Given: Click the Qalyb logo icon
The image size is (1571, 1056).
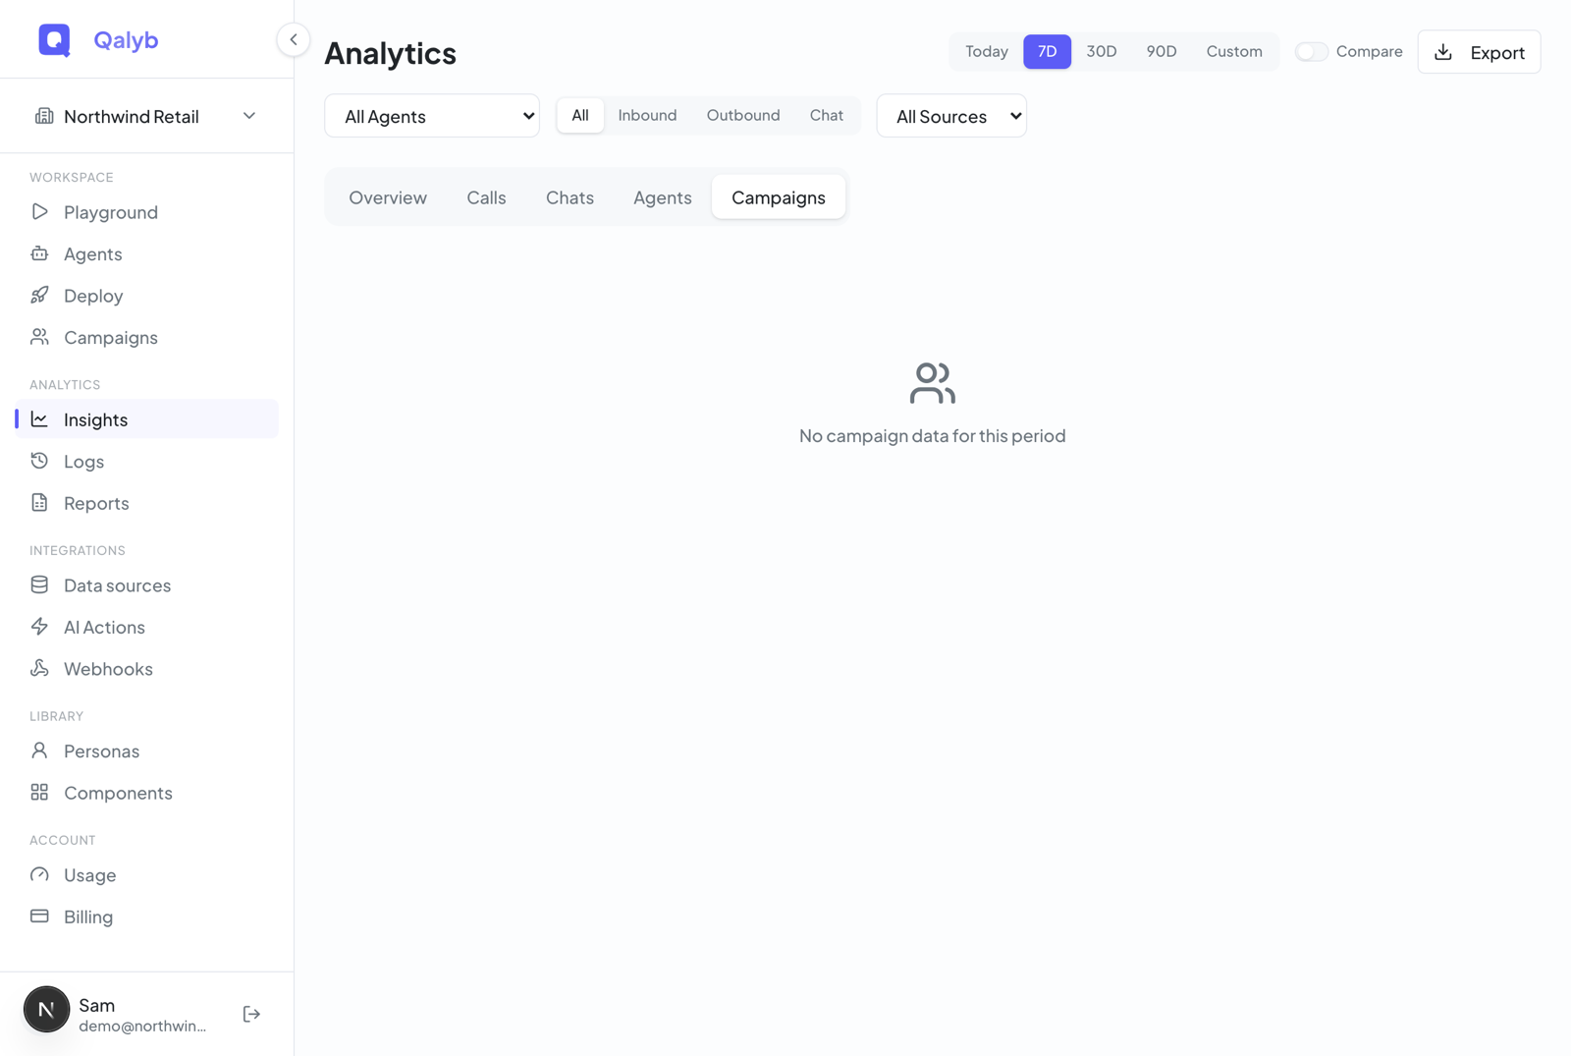Looking at the screenshot, I should coord(54,40).
